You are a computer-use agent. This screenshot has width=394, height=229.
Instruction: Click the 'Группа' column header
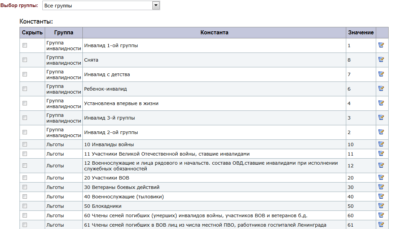64,33
